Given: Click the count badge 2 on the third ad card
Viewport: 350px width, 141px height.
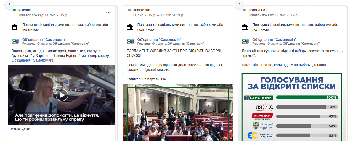Looking at the screenshot, I should [x=239, y=4].
